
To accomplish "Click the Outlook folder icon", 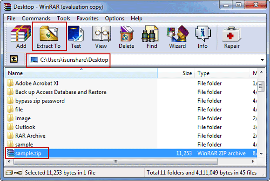I will pyautogui.click(x=10, y=127).
